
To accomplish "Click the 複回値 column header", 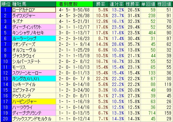I will coord(165,4).
